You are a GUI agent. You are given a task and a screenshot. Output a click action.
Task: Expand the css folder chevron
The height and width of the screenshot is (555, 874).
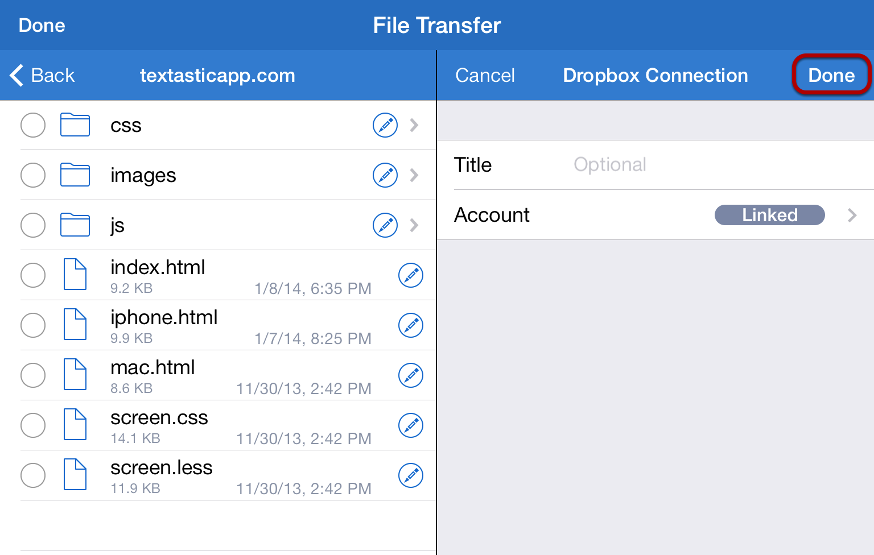click(414, 125)
